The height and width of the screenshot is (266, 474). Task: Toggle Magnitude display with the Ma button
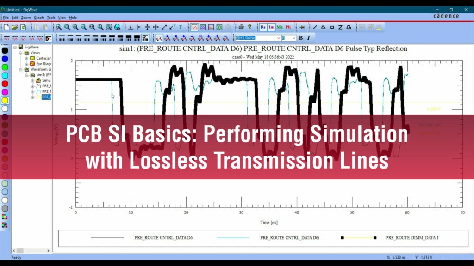tap(280, 26)
